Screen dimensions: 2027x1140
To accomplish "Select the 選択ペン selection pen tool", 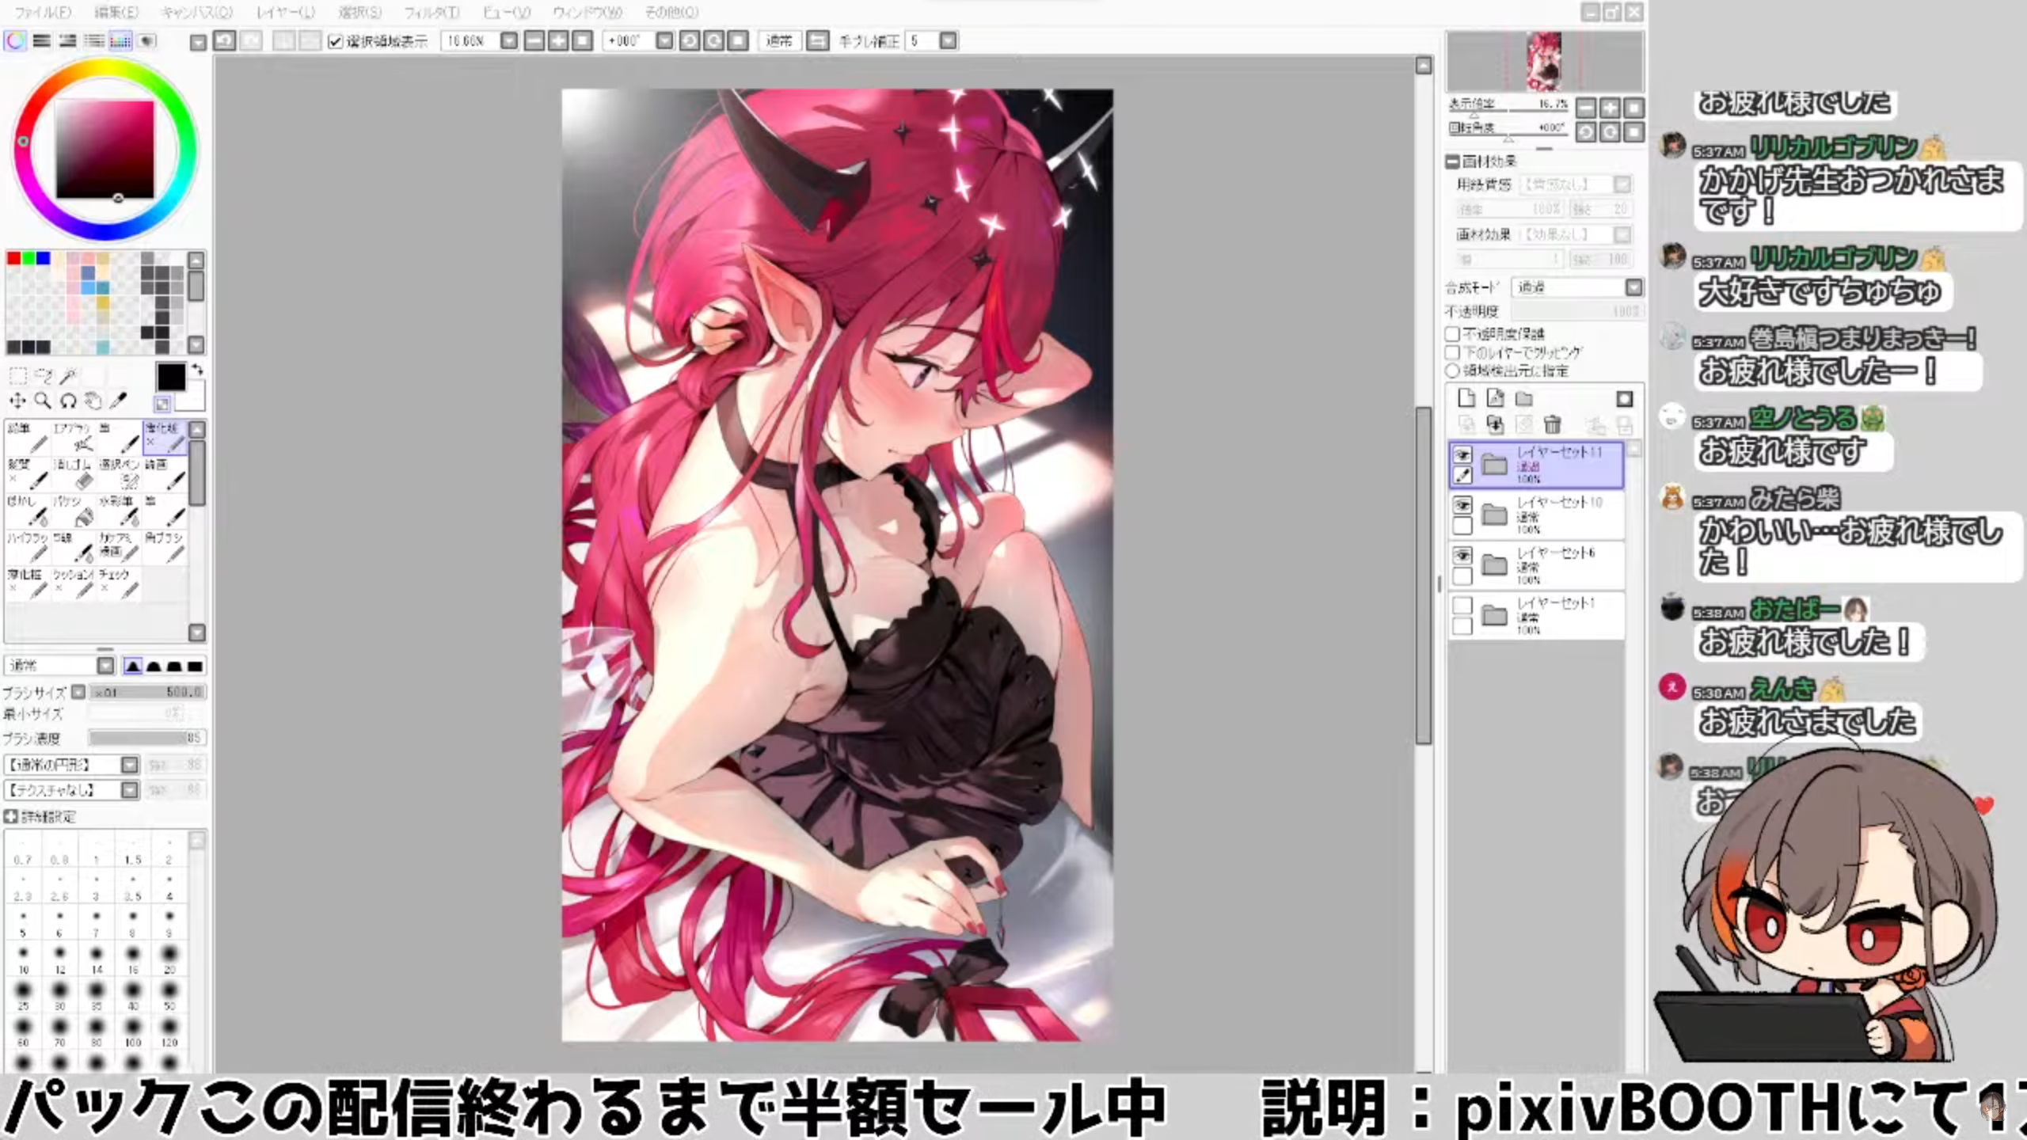I will click(120, 473).
